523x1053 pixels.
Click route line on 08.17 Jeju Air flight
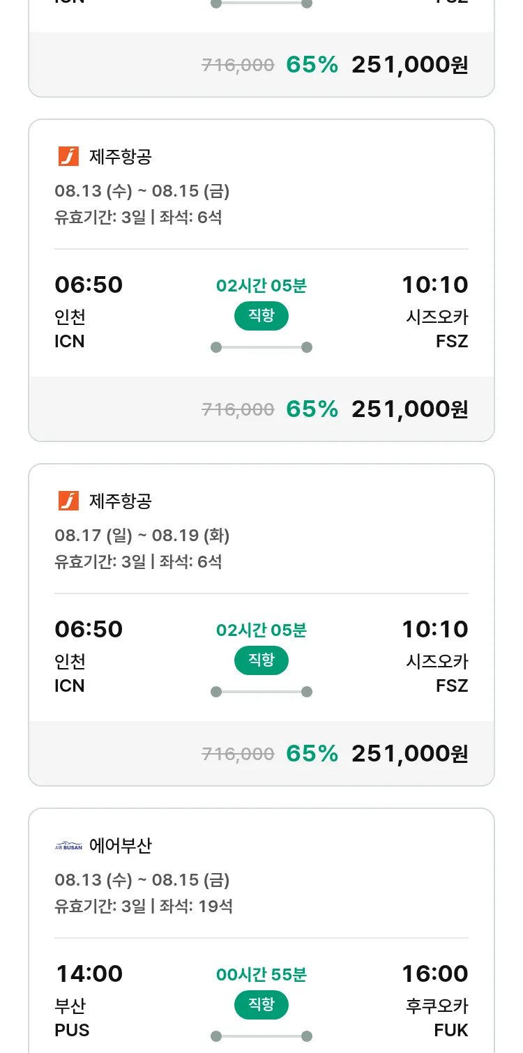[261, 692]
